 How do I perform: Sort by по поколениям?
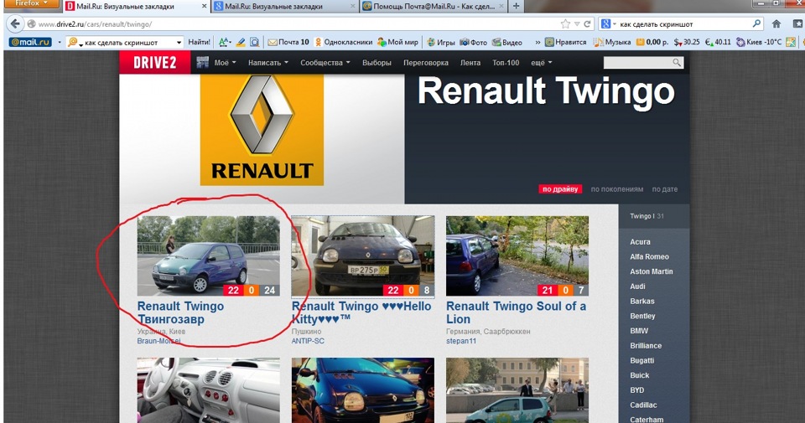[x=616, y=189]
